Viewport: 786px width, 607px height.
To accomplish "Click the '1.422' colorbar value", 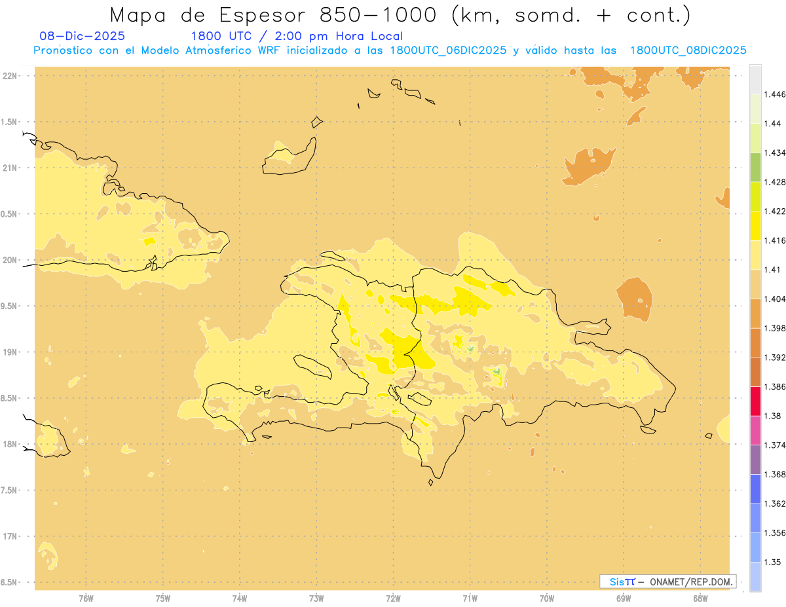I will click(x=776, y=211).
